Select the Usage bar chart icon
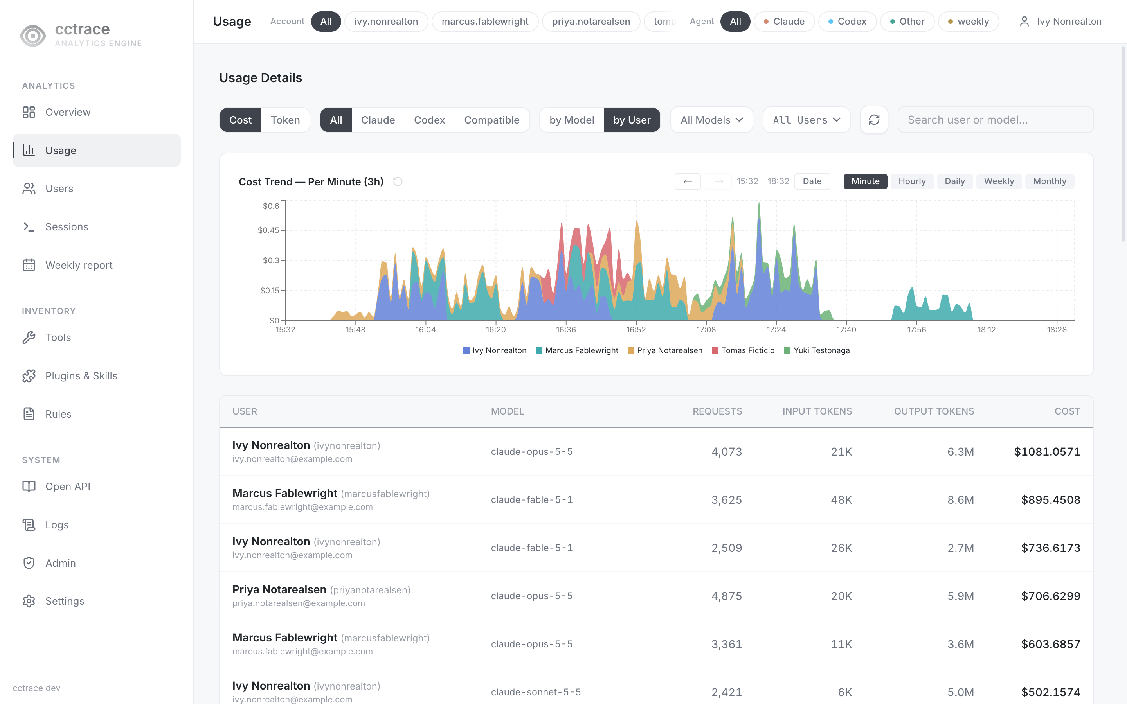1127x704 pixels. tap(29, 151)
